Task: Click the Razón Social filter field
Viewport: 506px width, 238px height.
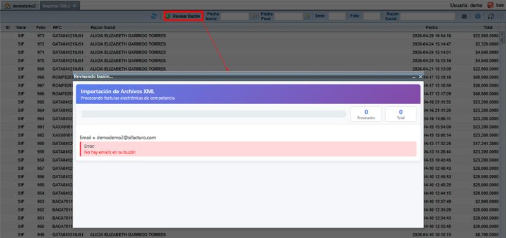Action: click(x=428, y=16)
